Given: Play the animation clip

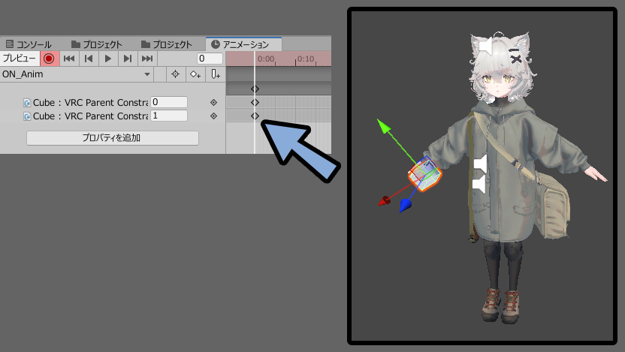Looking at the screenshot, I should [108, 59].
